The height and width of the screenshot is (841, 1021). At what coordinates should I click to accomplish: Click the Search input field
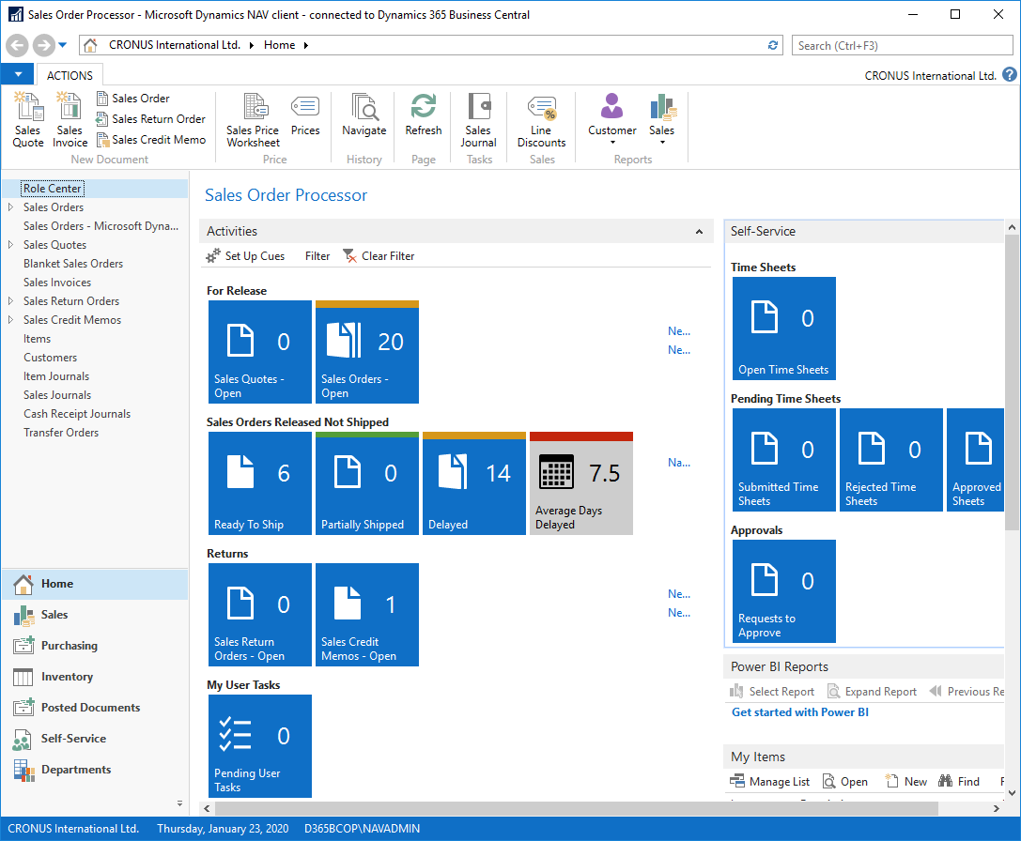coord(901,45)
